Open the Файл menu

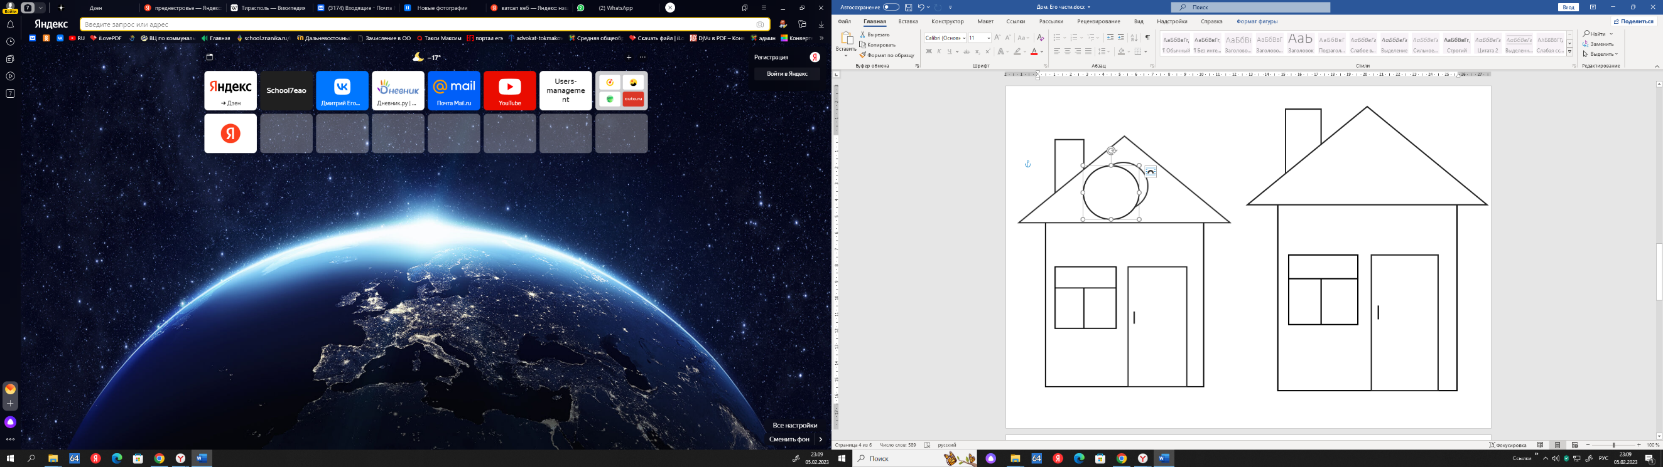845,21
